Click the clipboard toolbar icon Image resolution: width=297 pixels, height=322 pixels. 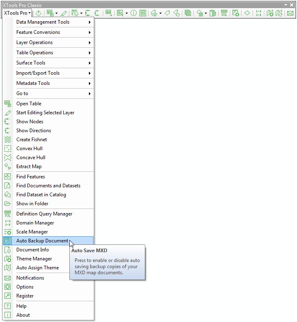click(213, 13)
